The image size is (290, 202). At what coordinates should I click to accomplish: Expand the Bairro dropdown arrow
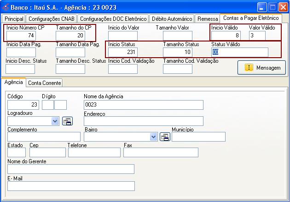154,137
